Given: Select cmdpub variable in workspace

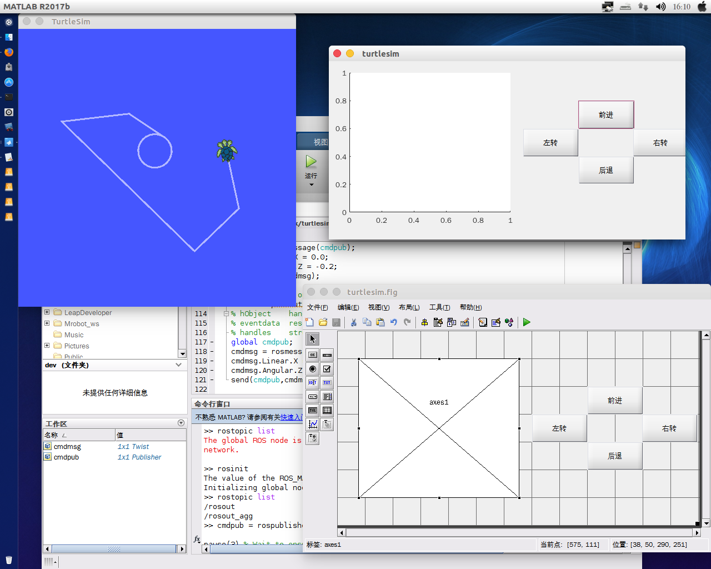Looking at the screenshot, I should (x=66, y=457).
